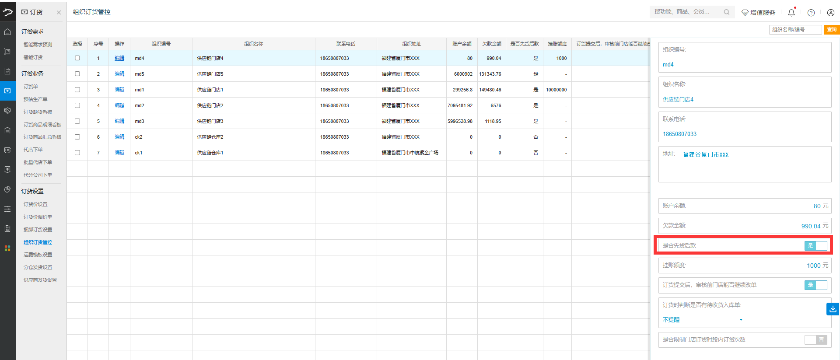Click the home icon in left sidebar

point(7,32)
